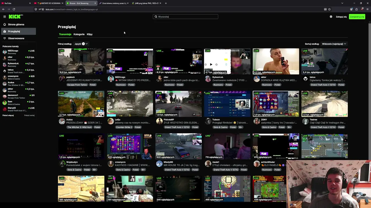The width and height of the screenshot is (371, 208).
Task: Open the list-all-tabs dropdown arrow
Action: [342, 3]
